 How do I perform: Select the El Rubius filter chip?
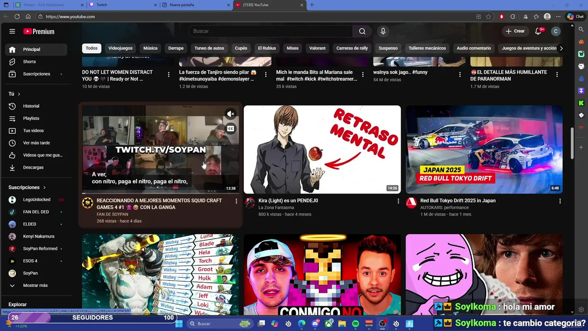pos(267,48)
